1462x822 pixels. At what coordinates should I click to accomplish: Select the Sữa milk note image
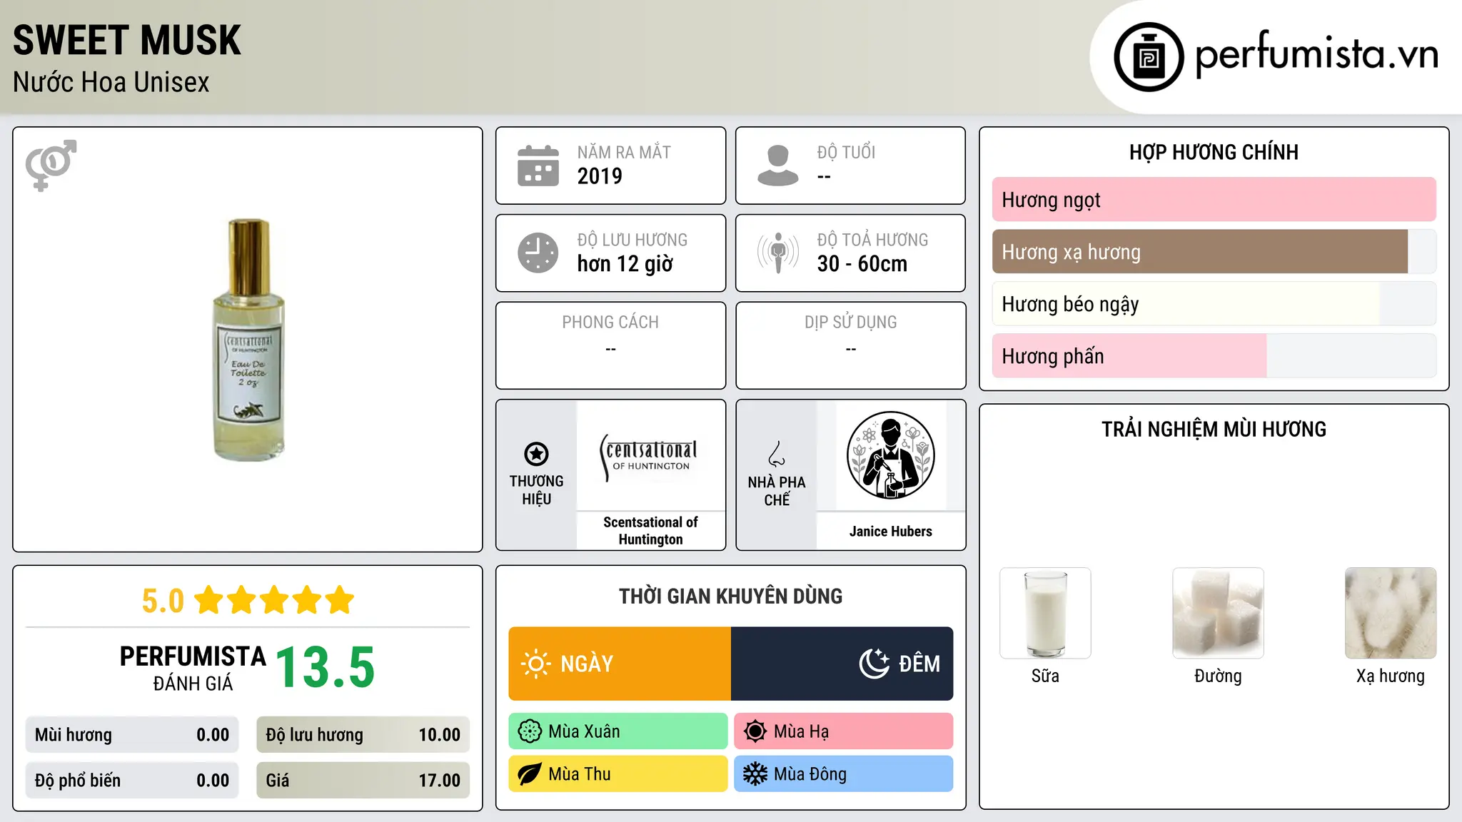click(1045, 613)
